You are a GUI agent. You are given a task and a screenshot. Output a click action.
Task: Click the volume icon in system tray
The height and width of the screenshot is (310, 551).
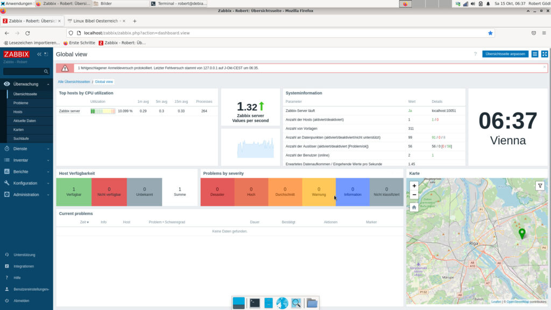pos(472,4)
